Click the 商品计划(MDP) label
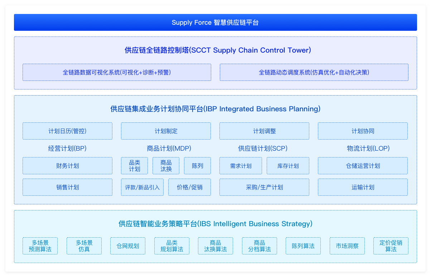Screen dimensions: 431x277 coord(169,148)
